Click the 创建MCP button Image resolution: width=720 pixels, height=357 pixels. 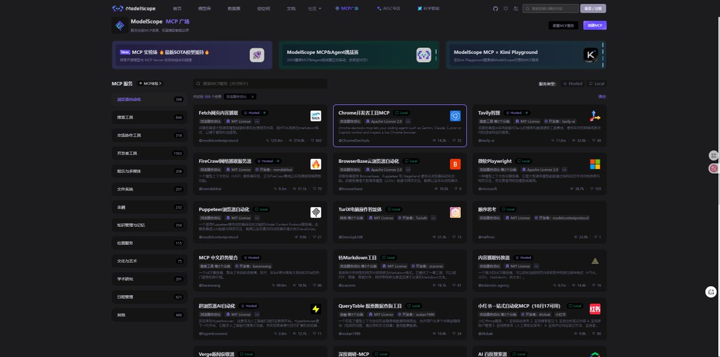595,25
